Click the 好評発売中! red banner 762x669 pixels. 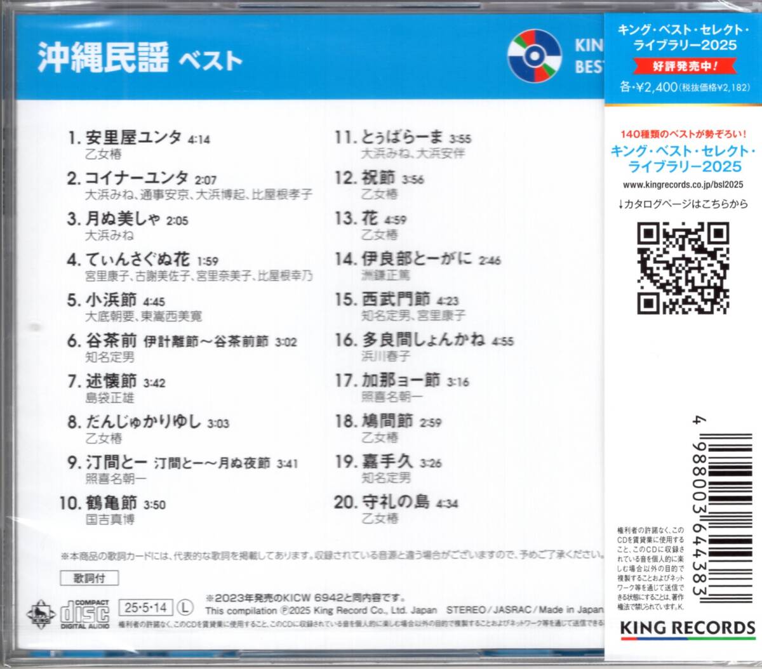point(686,66)
